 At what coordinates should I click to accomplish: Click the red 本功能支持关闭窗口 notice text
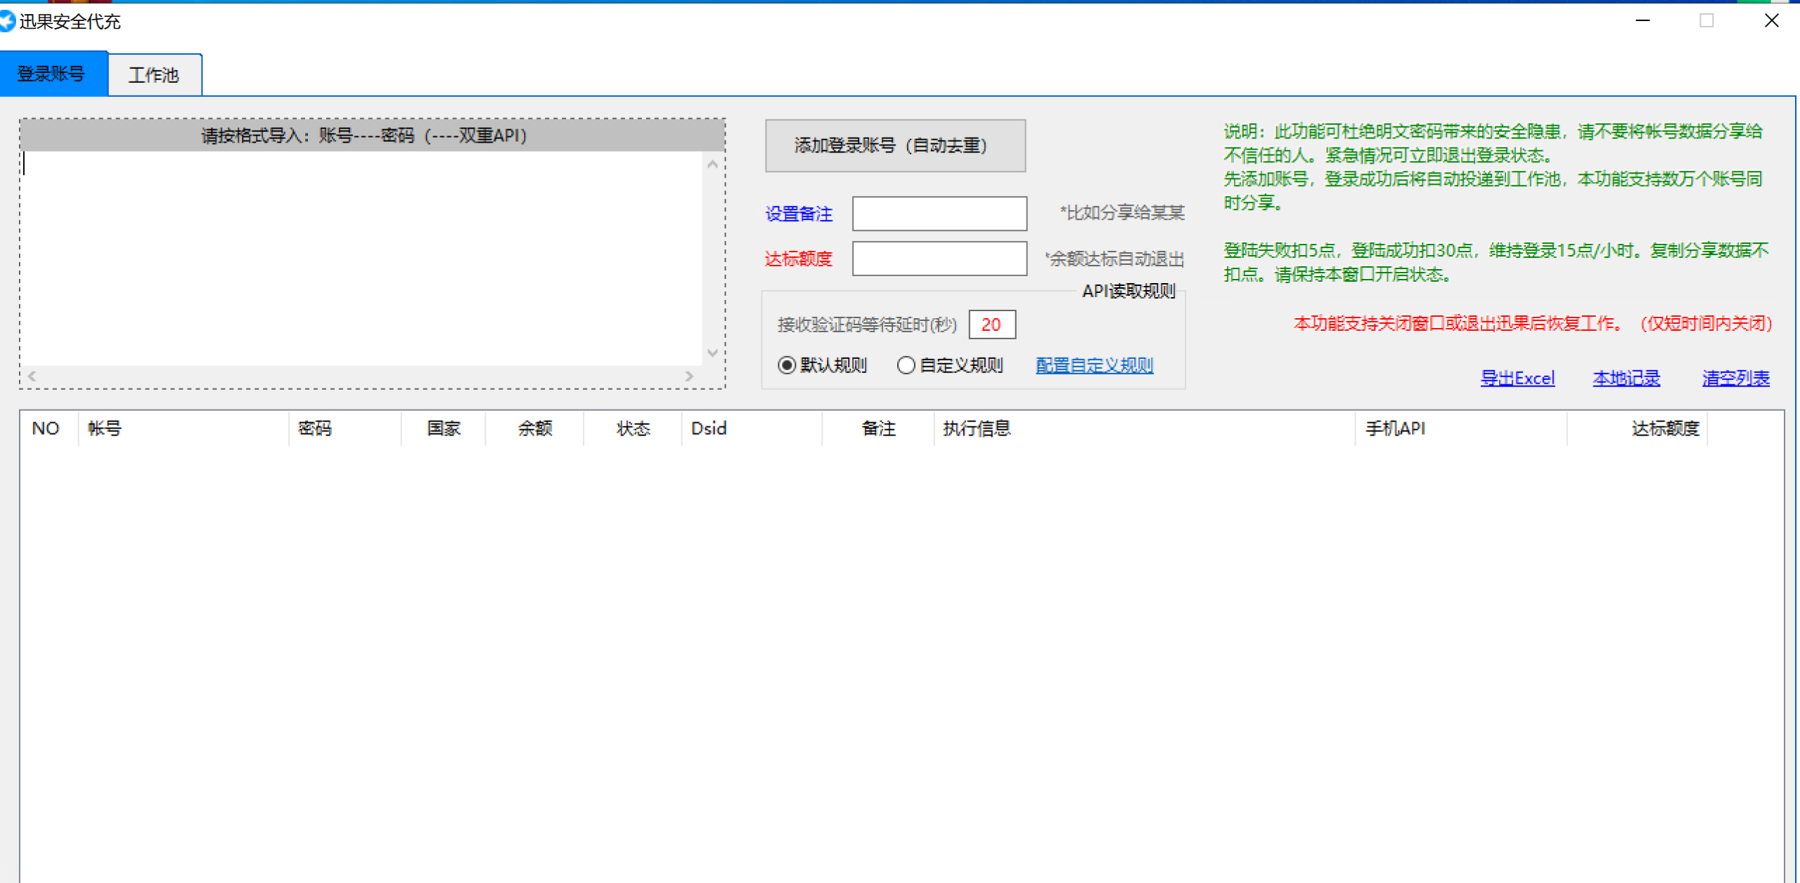pyautogui.click(x=1533, y=323)
